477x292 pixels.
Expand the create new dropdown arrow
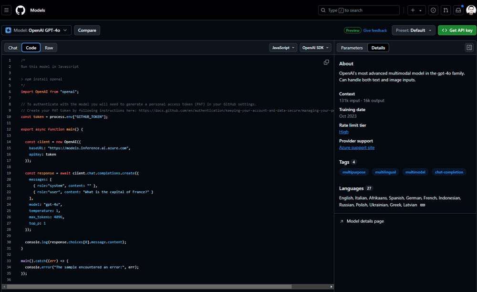click(420, 10)
